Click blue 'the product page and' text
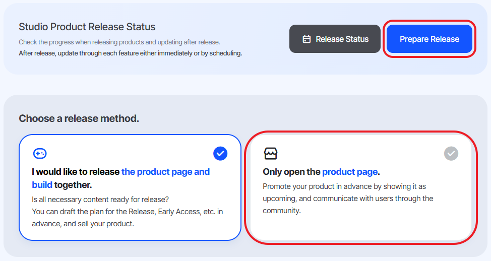 click(165, 172)
